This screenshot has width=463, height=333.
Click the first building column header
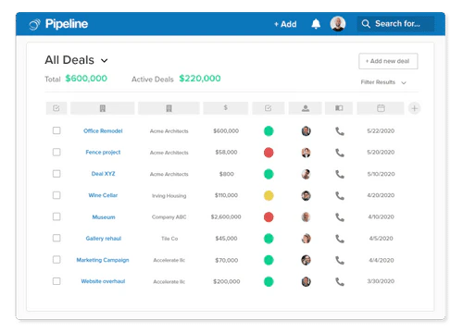(103, 108)
